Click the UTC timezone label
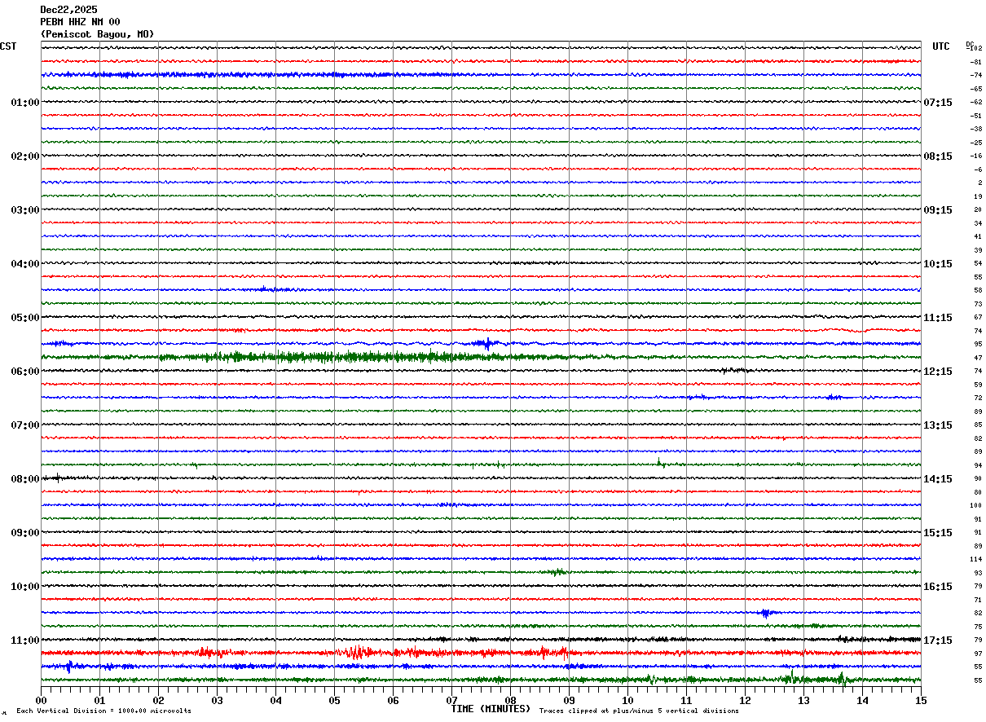This screenshot has height=722, width=986. coord(941,46)
